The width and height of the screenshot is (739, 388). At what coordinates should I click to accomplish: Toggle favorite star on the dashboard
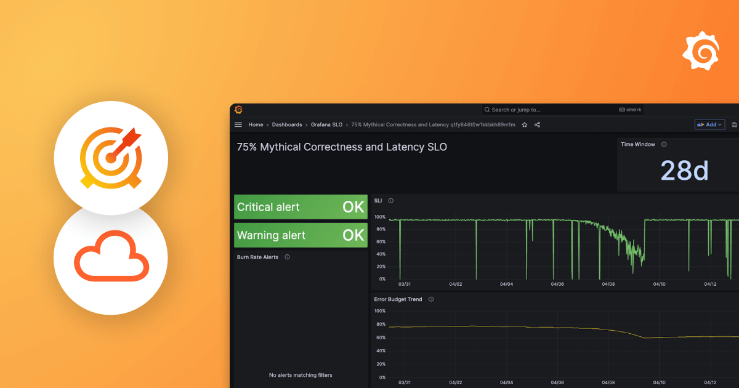tap(524, 124)
